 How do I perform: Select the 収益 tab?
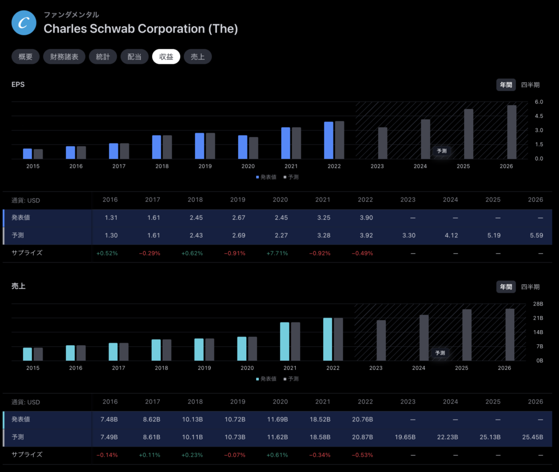pyautogui.click(x=166, y=57)
